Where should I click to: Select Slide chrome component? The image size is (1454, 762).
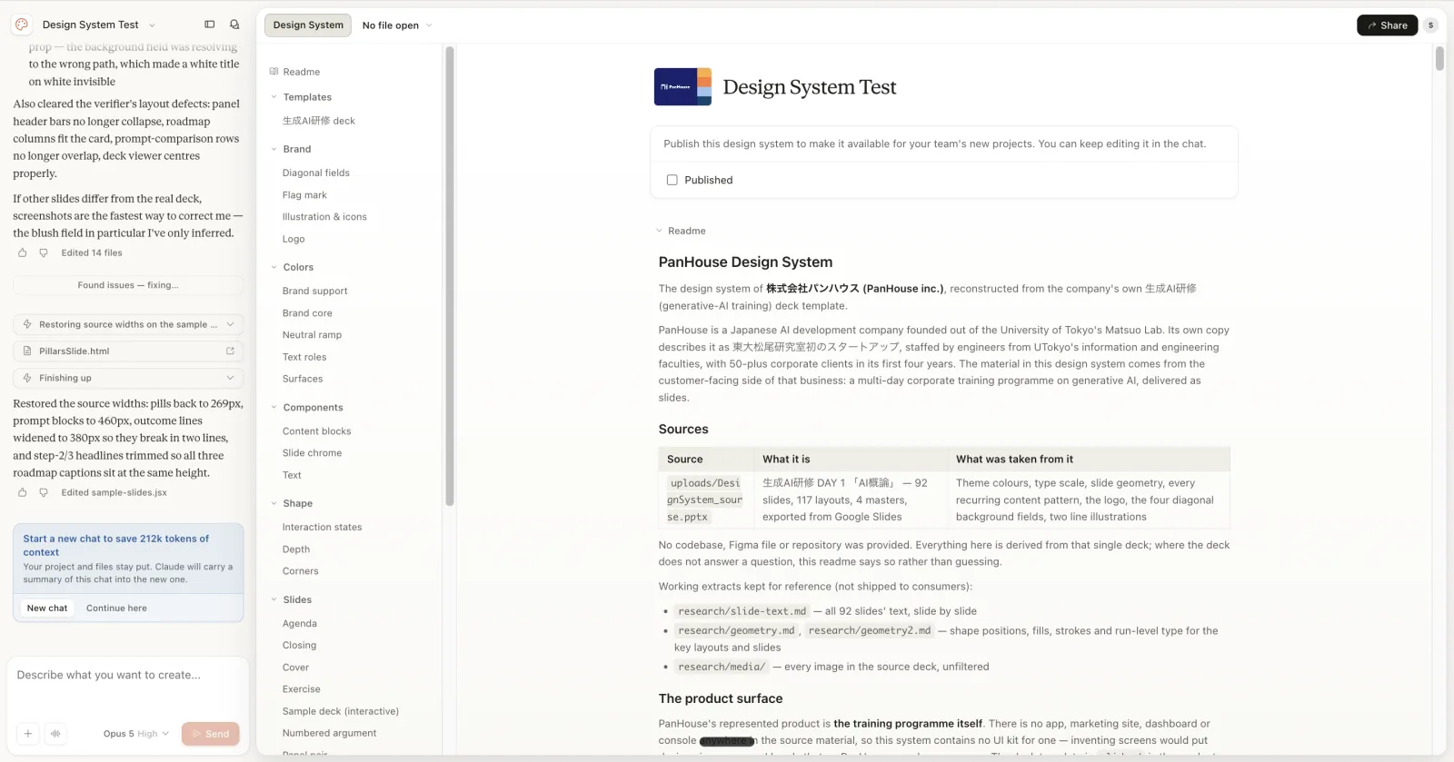pos(312,453)
